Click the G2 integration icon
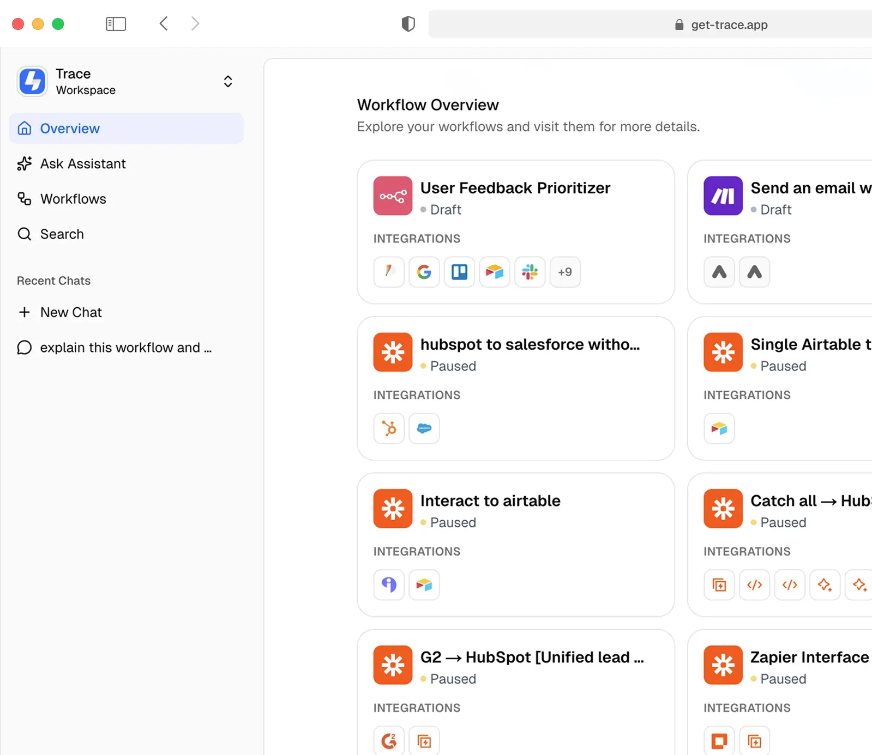 pyautogui.click(x=389, y=741)
